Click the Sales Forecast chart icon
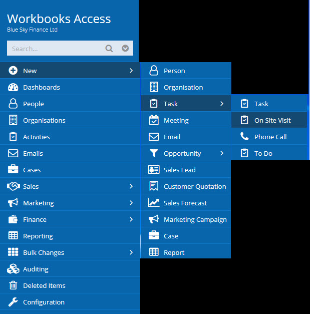This screenshot has width=310, height=314. pyautogui.click(x=154, y=203)
